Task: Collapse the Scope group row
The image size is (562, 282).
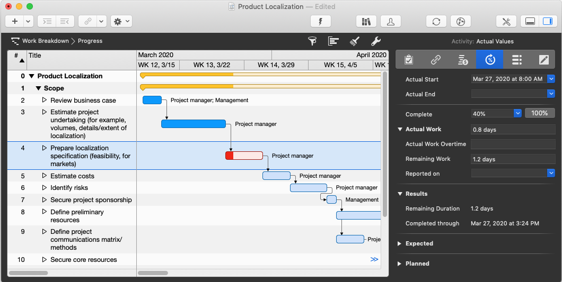Action: coord(39,88)
